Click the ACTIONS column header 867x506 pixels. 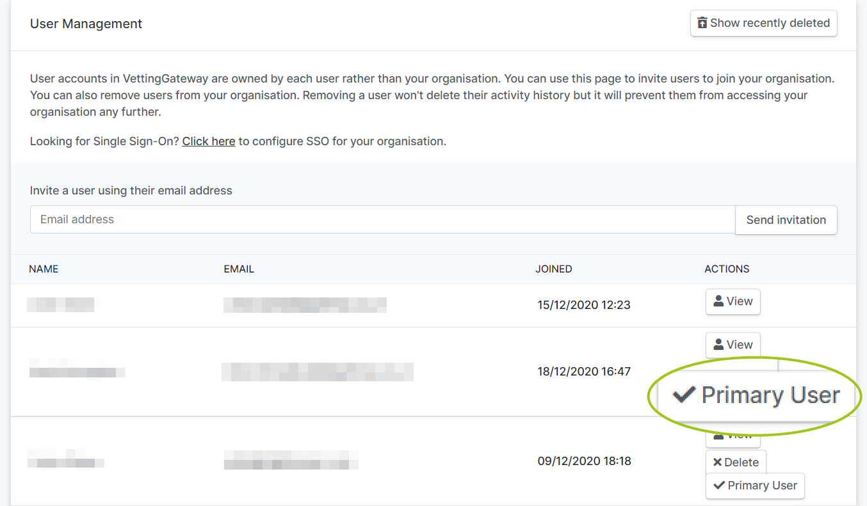pyautogui.click(x=727, y=269)
